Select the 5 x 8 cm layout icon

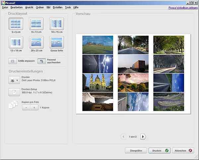click(x=16, y=24)
